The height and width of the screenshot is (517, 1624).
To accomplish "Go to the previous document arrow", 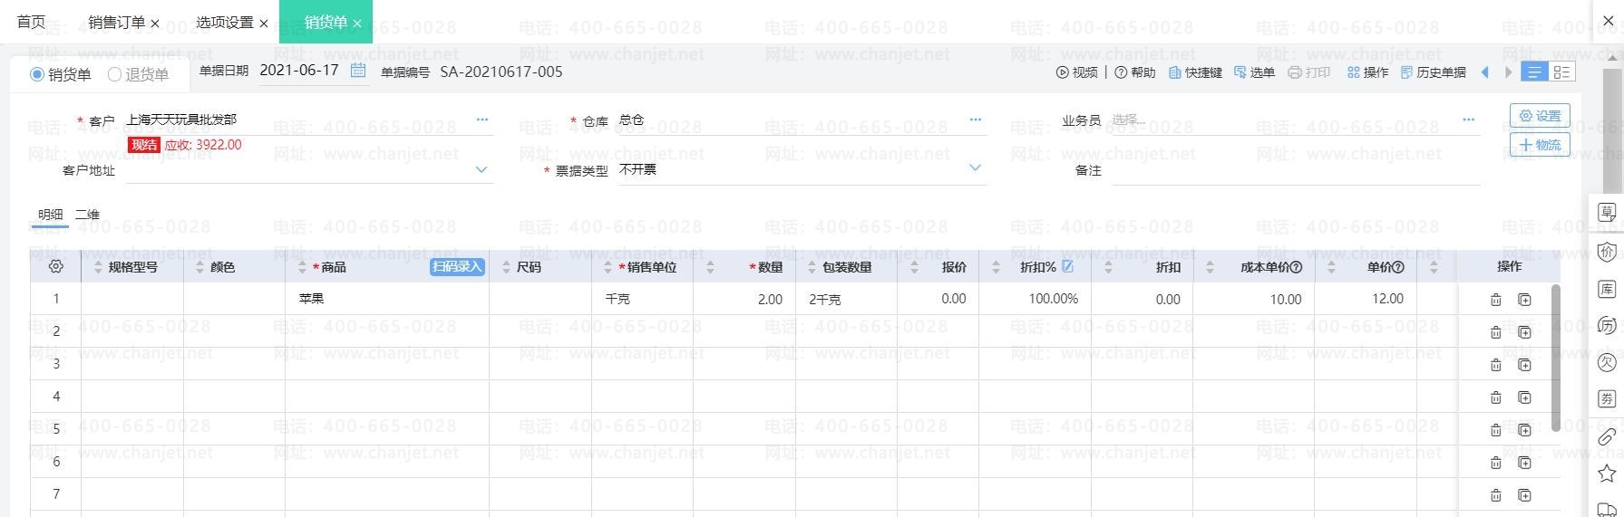I will point(1484,72).
